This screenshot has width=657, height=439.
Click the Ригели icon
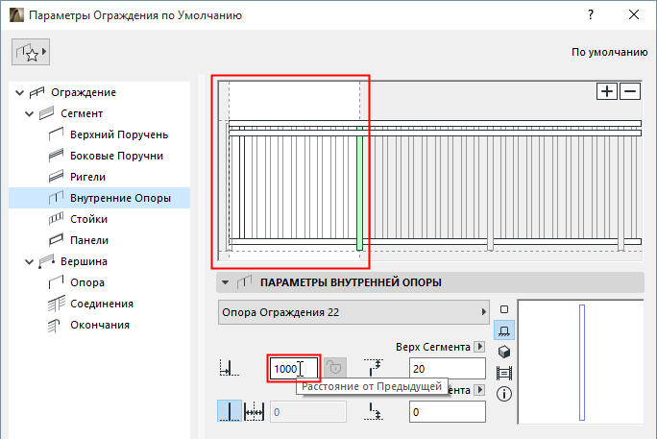(x=56, y=177)
